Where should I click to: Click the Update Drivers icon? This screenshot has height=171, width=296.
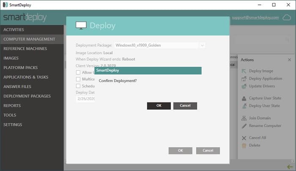pos(244,86)
